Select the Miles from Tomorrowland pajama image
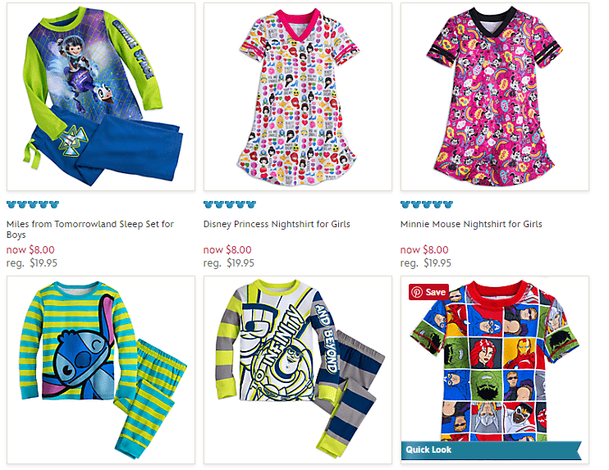The image size is (609, 470). 101,97
